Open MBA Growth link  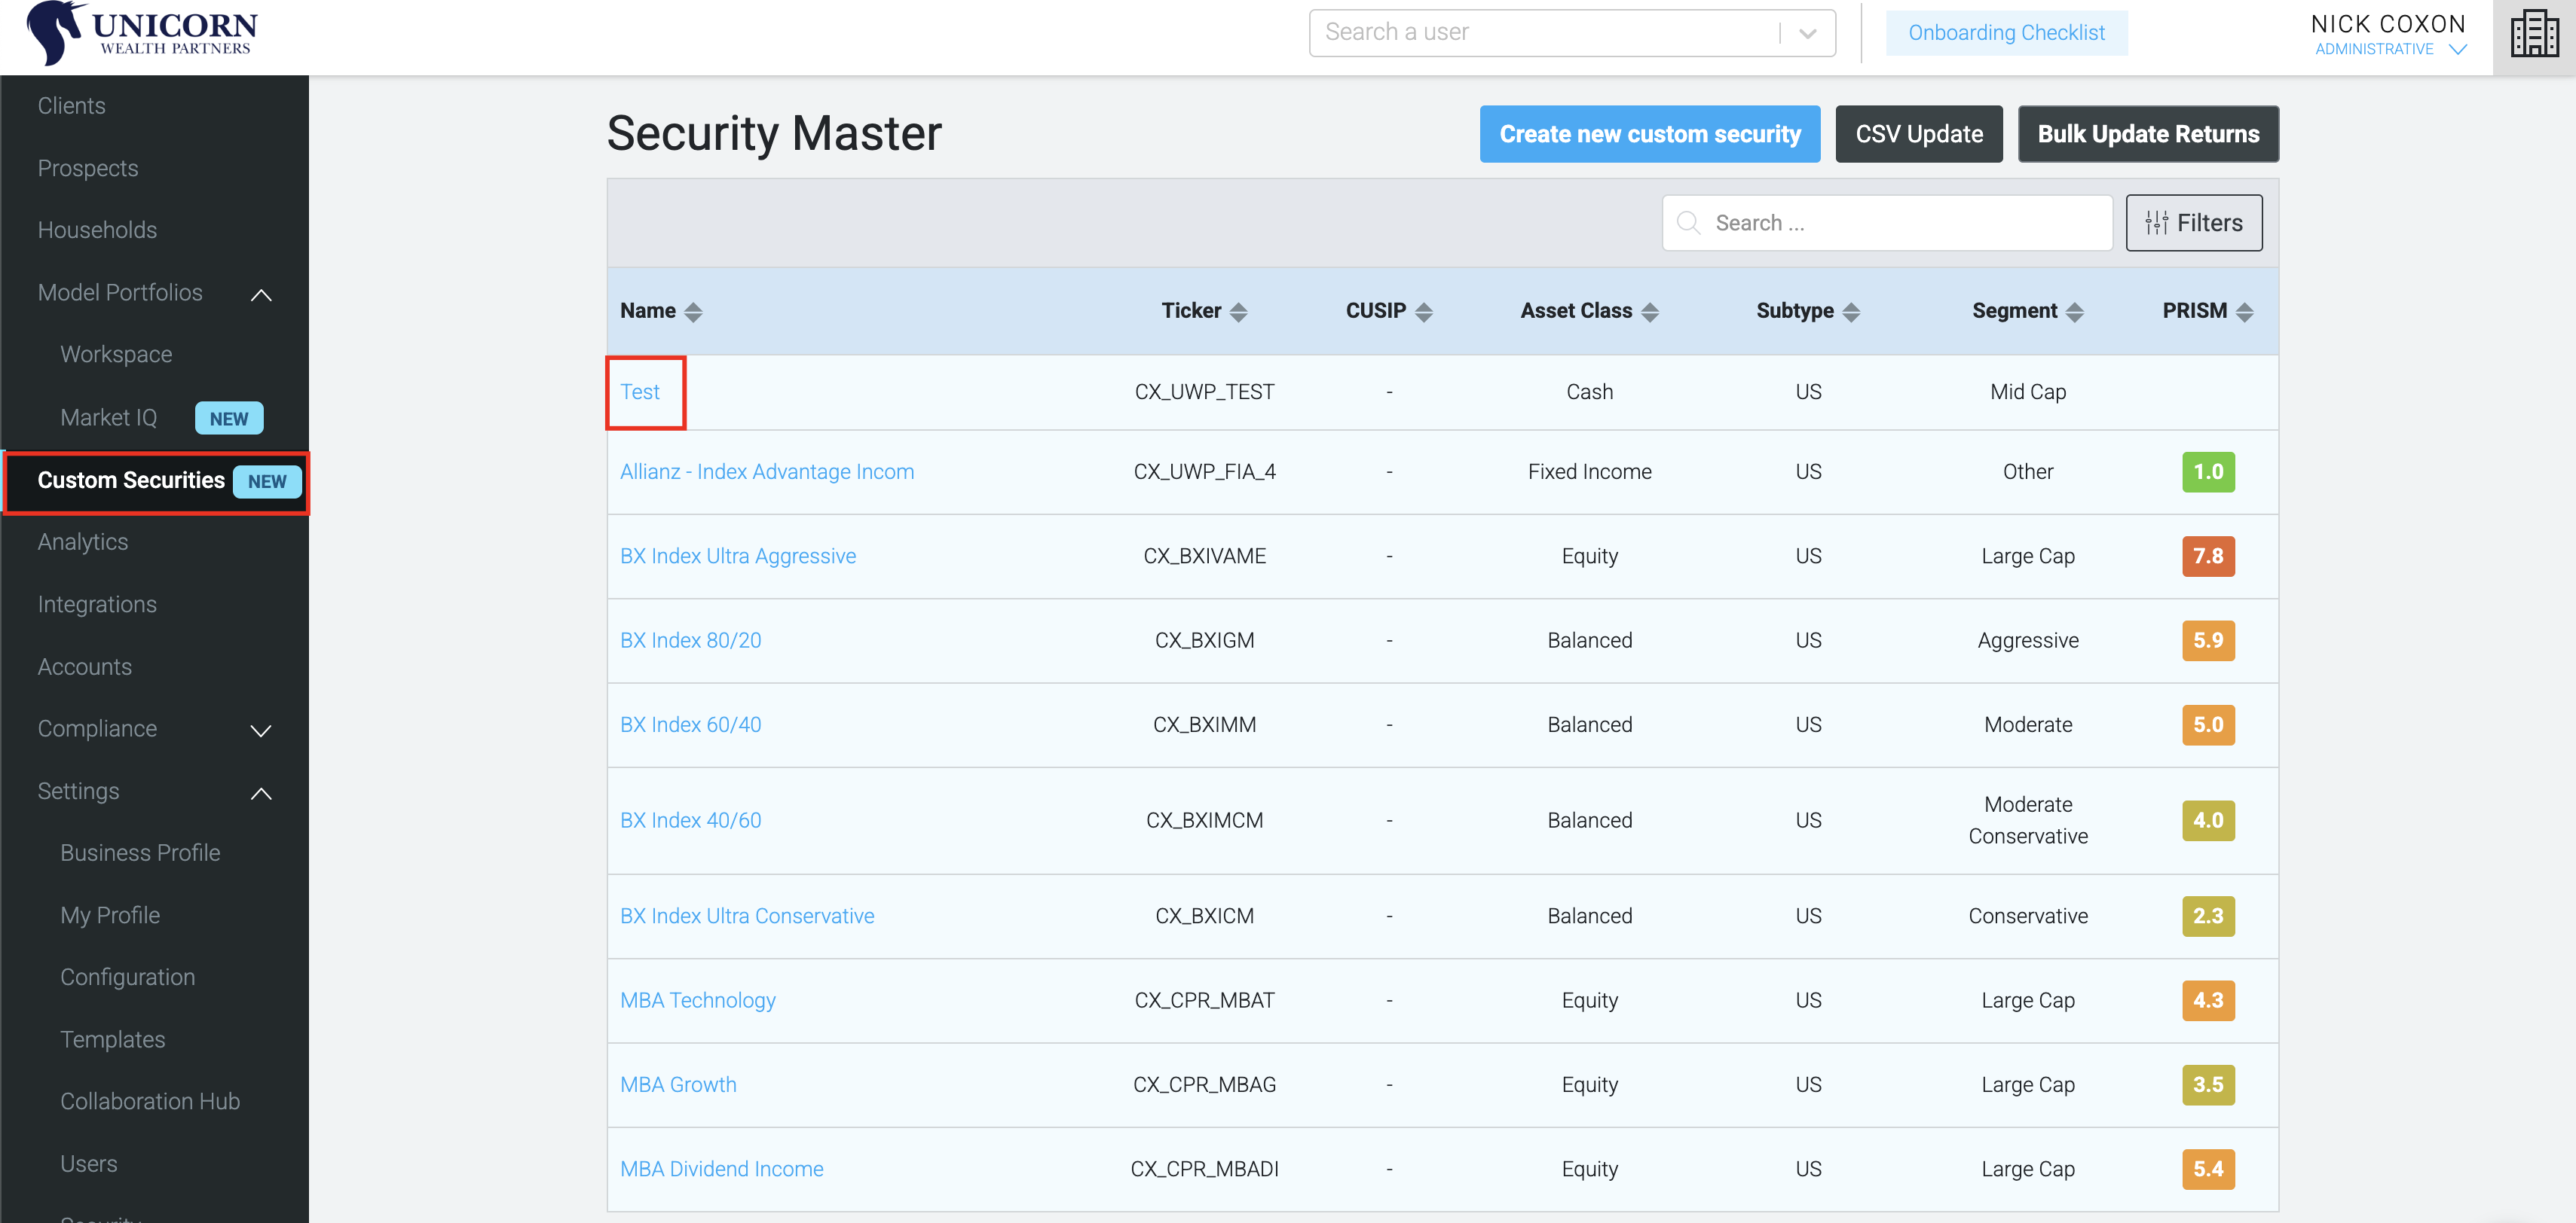tap(677, 1084)
